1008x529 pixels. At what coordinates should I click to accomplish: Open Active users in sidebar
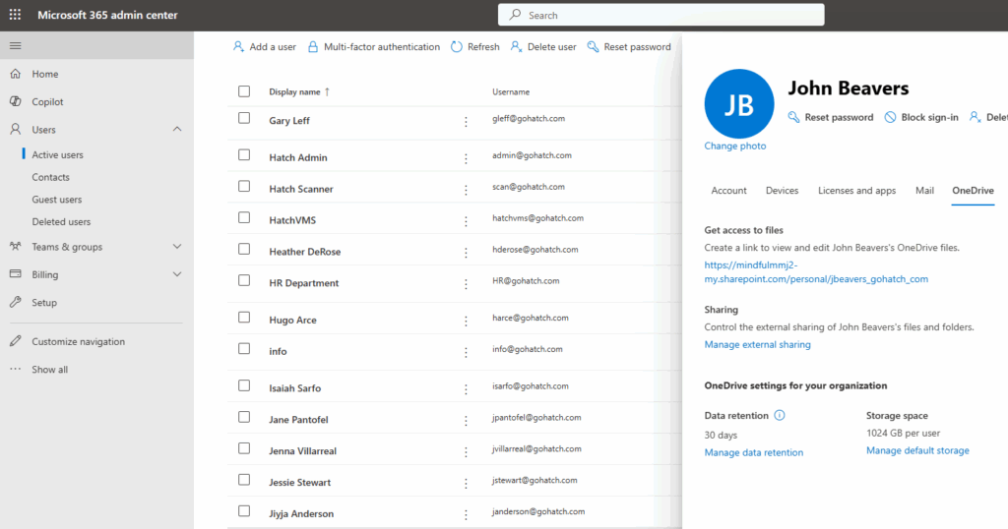coord(58,154)
